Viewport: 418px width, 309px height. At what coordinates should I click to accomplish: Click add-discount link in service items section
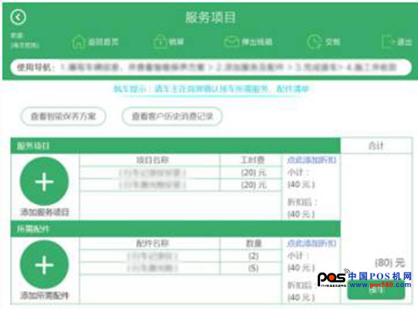(x=312, y=160)
